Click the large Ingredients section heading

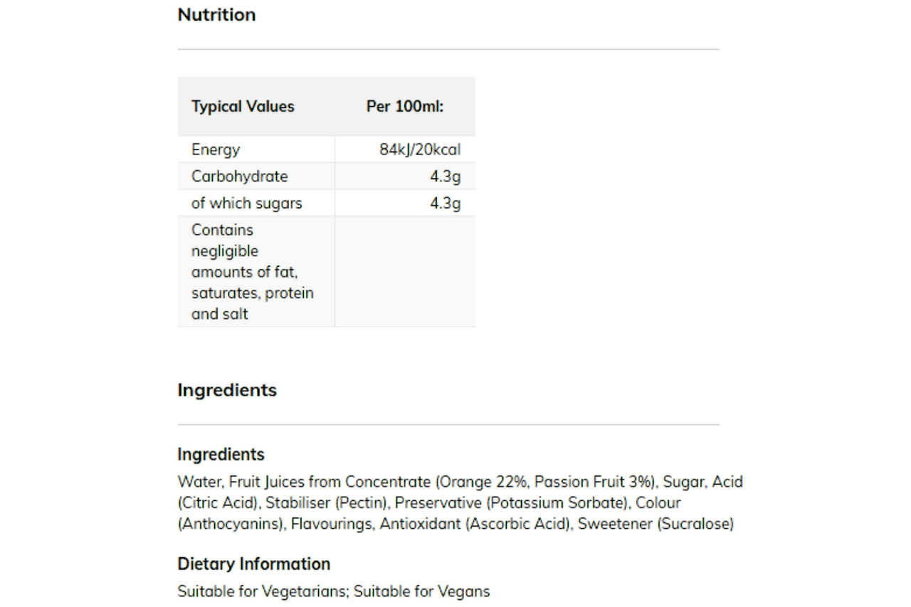click(x=227, y=390)
